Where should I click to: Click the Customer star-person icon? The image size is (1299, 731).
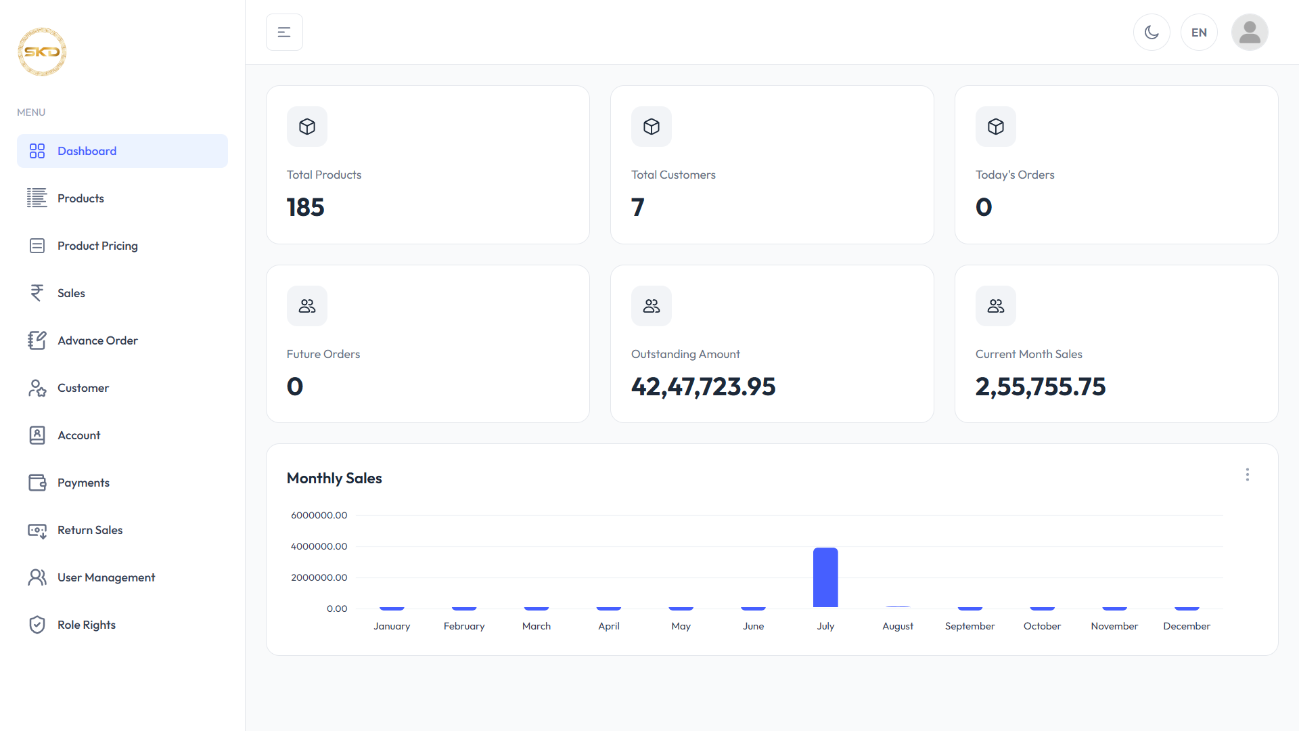(37, 388)
